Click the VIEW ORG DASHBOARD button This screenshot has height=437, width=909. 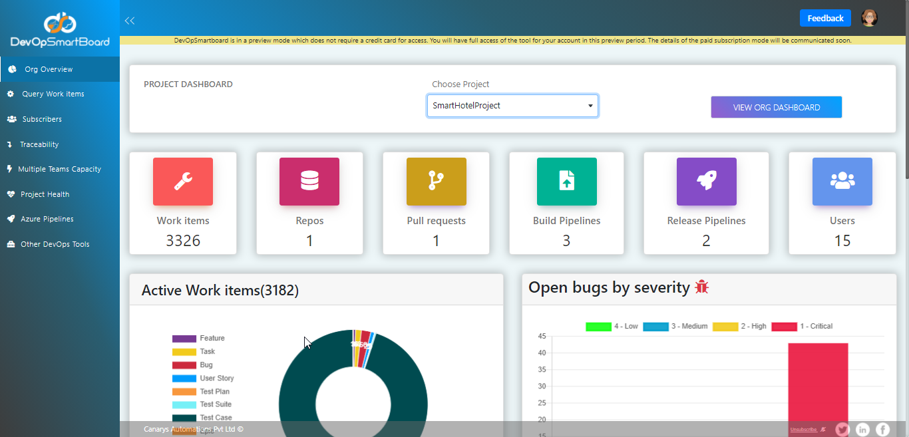coord(776,107)
